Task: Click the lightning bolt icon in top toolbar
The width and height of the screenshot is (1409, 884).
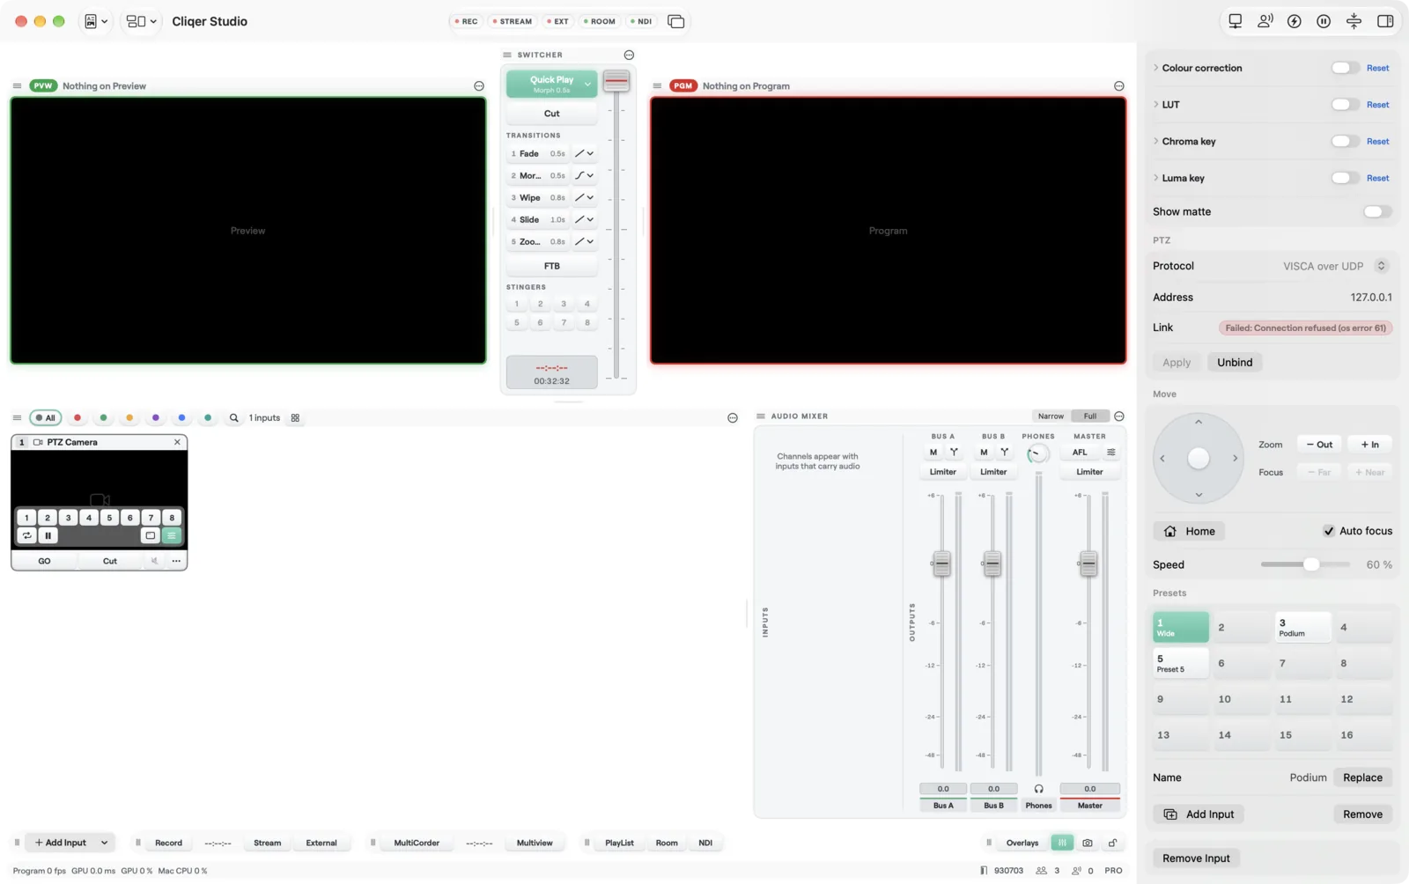Action: tap(1295, 21)
